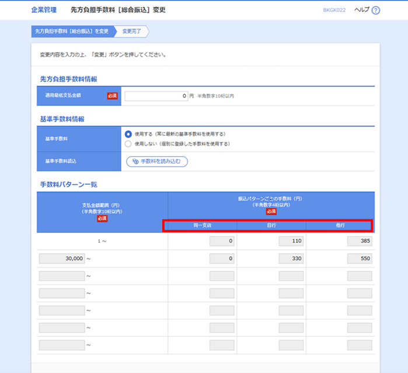Click the 他行 fee field showing 385
Image resolution: width=408 pixels, height=373 pixels.
point(360,241)
